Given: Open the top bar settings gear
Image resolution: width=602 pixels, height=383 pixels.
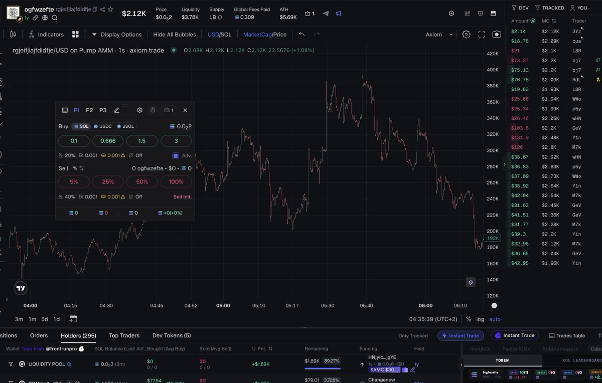Looking at the screenshot, I should click(452, 14).
